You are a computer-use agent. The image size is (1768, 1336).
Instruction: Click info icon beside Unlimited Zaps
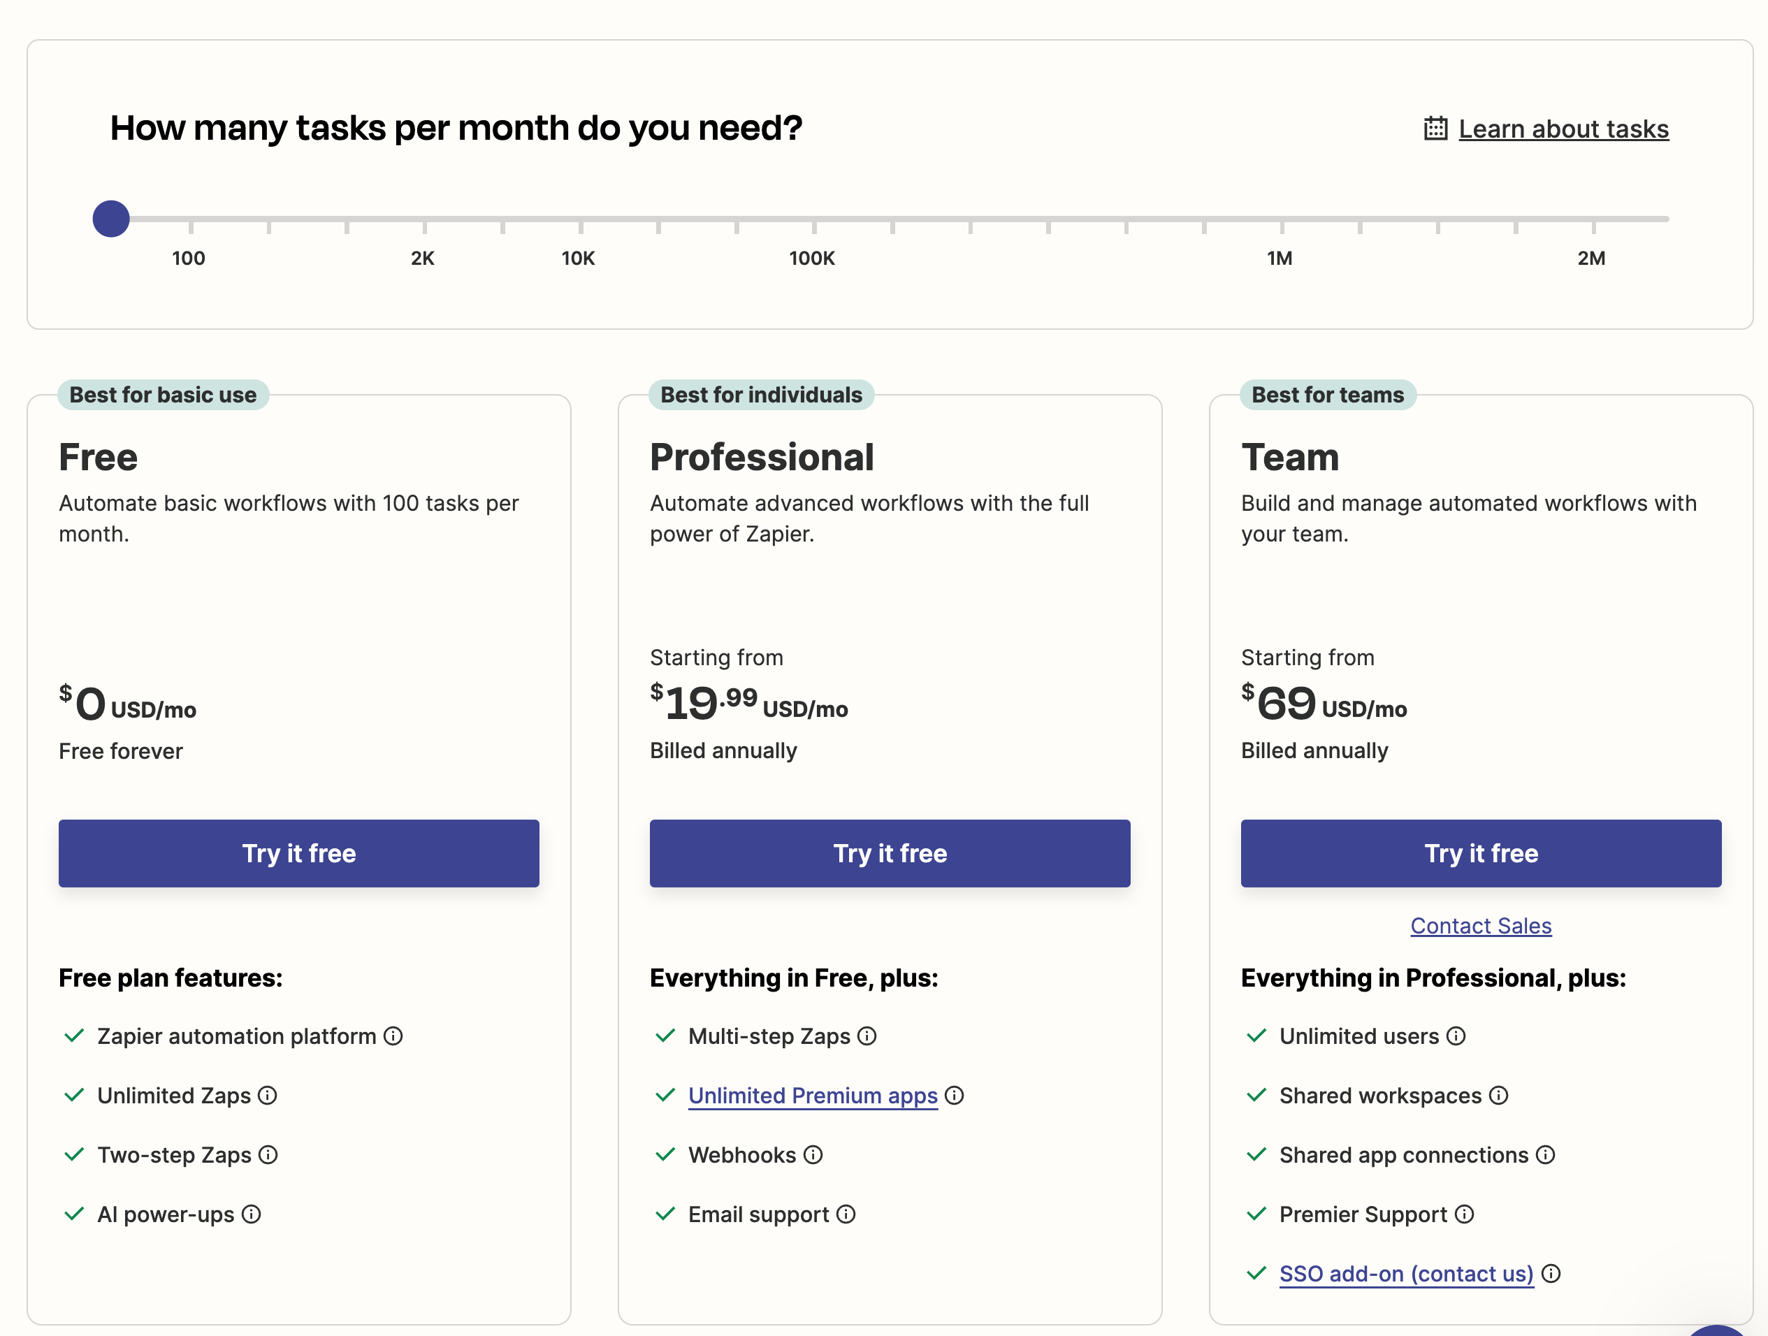(x=268, y=1095)
